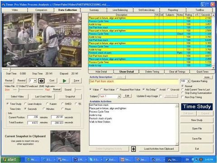Click the frame step double-arrow icon
The height and width of the screenshot is (163, 217).
[x=41, y=81]
